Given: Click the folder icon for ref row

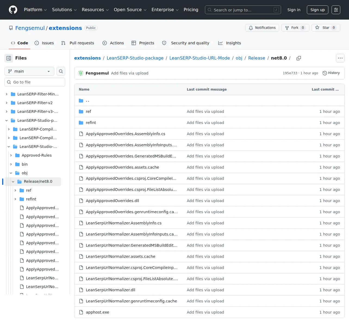Looking at the screenshot, I should pos(81,112).
